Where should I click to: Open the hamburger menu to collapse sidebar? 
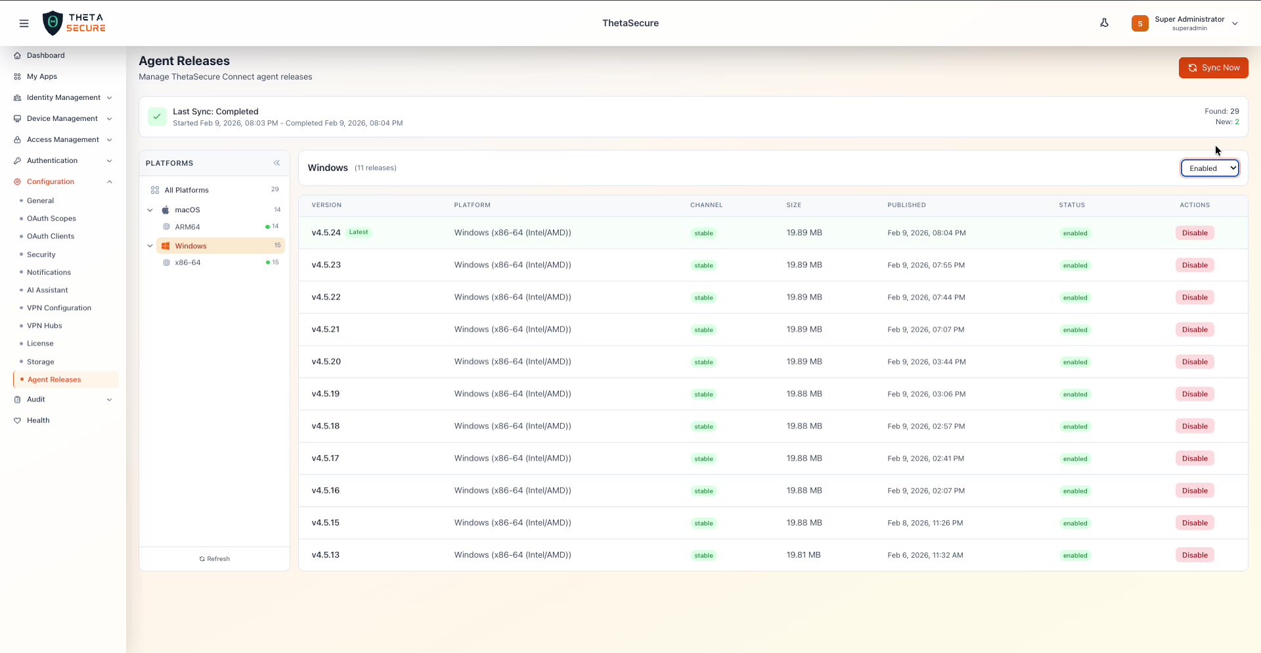pyautogui.click(x=24, y=23)
